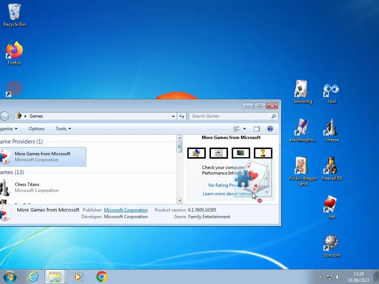
Task: Select the third preview tab with monitor icon
Action: [x=241, y=153]
